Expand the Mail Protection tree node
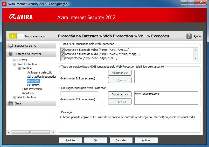Viewport: 209px width, 147px height. [x=15, y=97]
